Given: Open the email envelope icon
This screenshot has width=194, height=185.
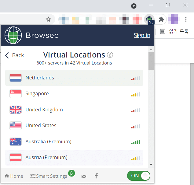Looking at the screenshot, I should click(x=84, y=176).
